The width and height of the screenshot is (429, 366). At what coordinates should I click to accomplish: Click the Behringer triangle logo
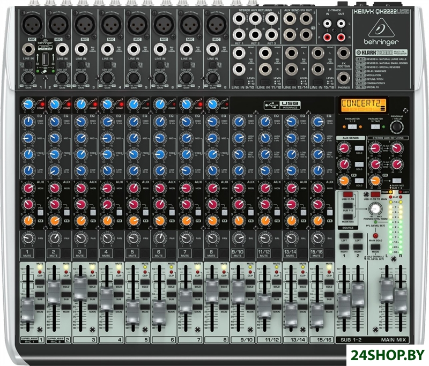coord(381,28)
